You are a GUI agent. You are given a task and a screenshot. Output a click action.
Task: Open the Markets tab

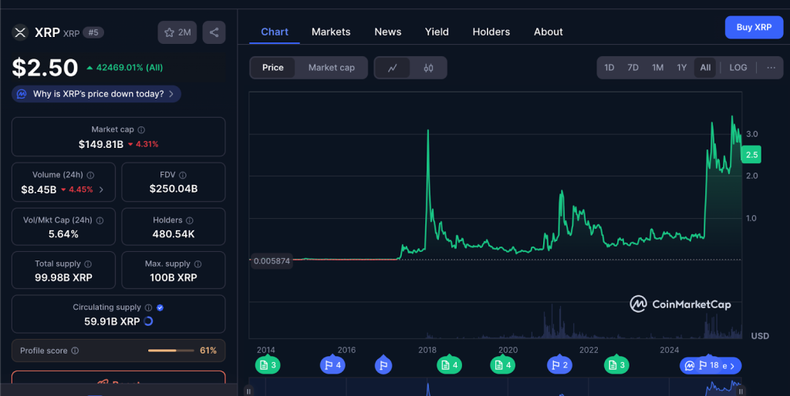(x=331, y=32)
